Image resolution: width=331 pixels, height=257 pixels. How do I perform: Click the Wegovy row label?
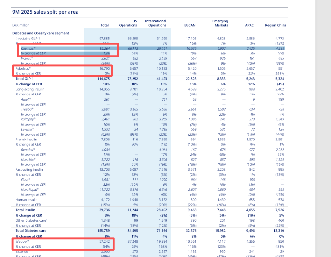pyautogui.click(x=22, y=241)
